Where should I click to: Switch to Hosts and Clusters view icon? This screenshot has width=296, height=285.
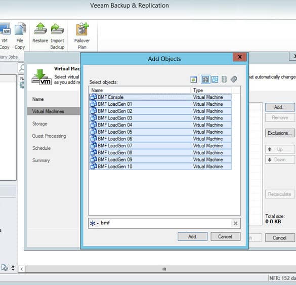[205, 79]
